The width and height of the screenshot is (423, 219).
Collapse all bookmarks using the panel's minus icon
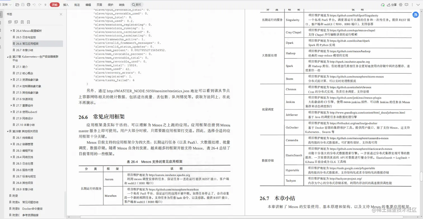[16, 22]
